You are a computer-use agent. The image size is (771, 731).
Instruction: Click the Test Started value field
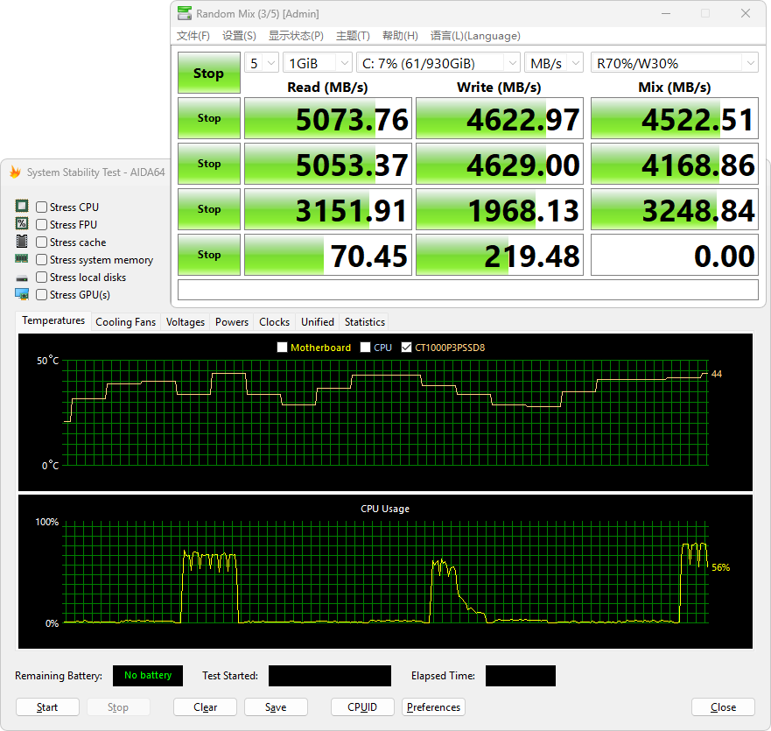tap(330, 676)
